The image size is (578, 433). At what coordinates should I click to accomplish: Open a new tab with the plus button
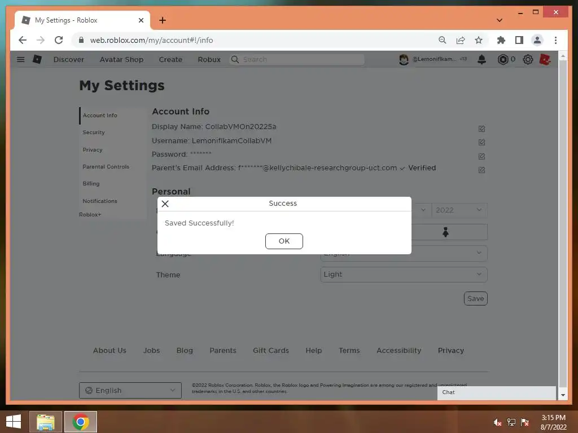163,20
